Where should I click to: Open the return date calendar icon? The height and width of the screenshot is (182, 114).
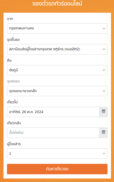[104, 133]
